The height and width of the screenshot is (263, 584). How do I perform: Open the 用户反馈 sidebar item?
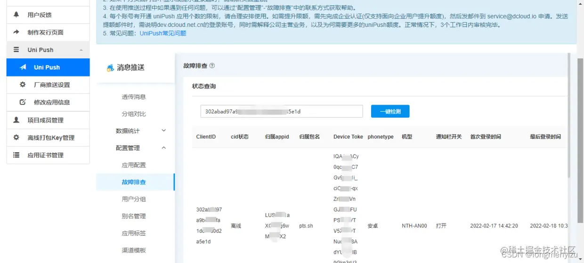coord(48,15)
